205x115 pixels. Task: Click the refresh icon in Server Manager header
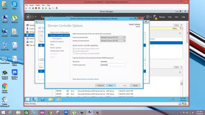point(148,17)
